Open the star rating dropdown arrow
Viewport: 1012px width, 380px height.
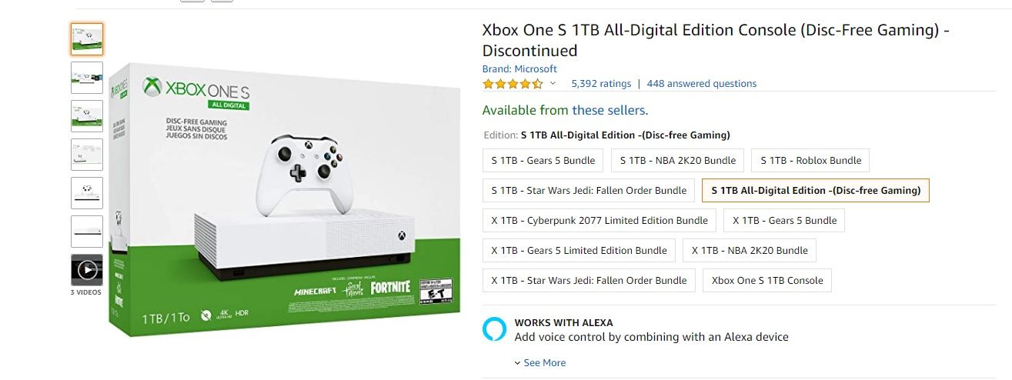coord(553,83)
